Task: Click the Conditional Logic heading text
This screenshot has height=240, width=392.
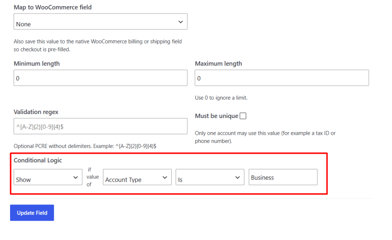Action: [x=38, y=160]
